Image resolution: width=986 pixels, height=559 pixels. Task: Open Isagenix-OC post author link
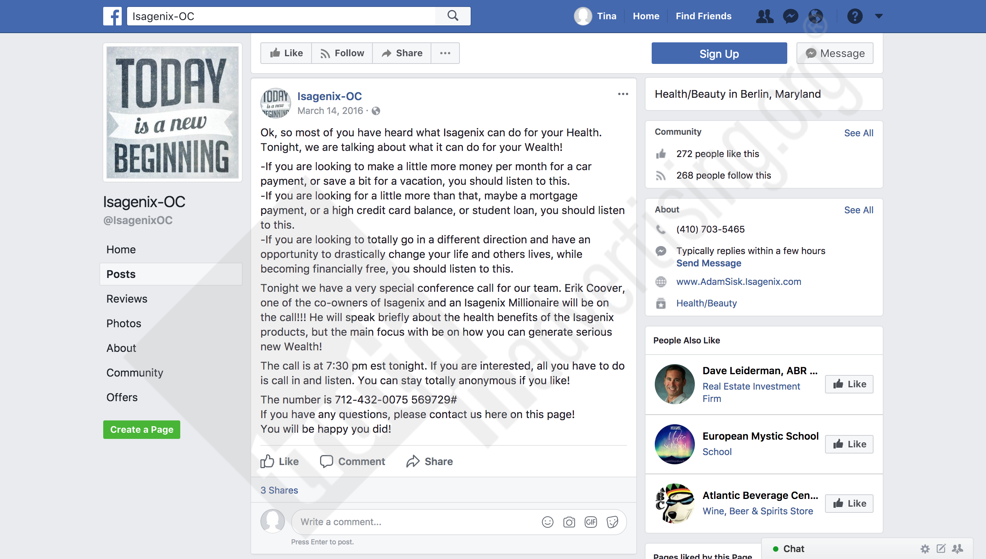click(329, 96)
